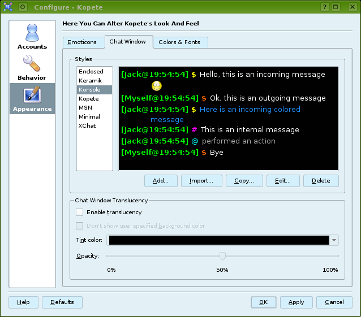Click the 'performed an action' preview text
Screen dimensions: 361x317
pyautogui.click(x=239, y=141)
